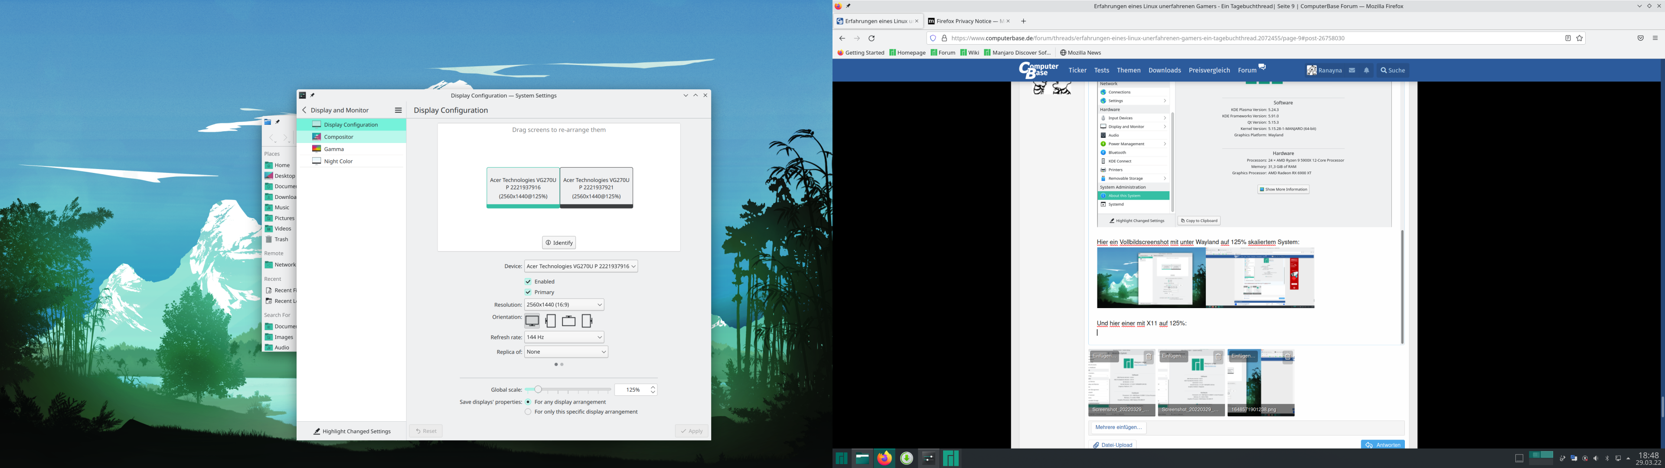Select counter-clockwise rotated orientation icon
This screenshot has height=468, width=1665.
point(587,321)
